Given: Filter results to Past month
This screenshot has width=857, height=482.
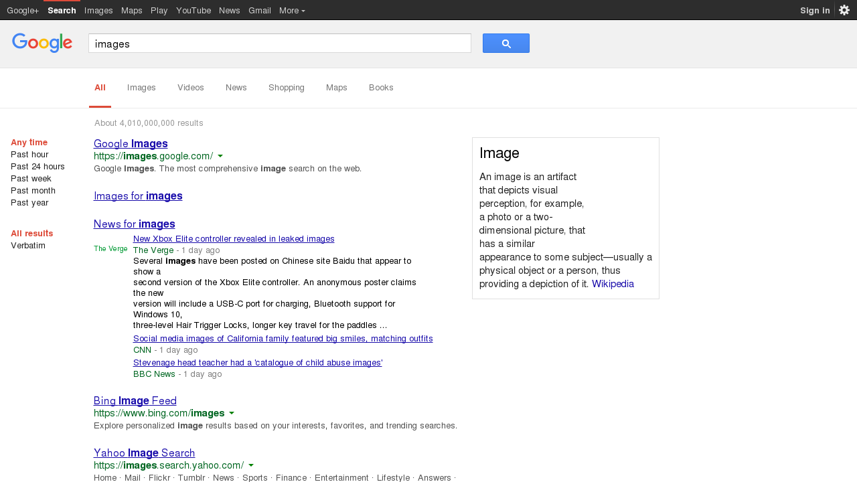Looking at the screenshot, I should (x=33, y=191).
